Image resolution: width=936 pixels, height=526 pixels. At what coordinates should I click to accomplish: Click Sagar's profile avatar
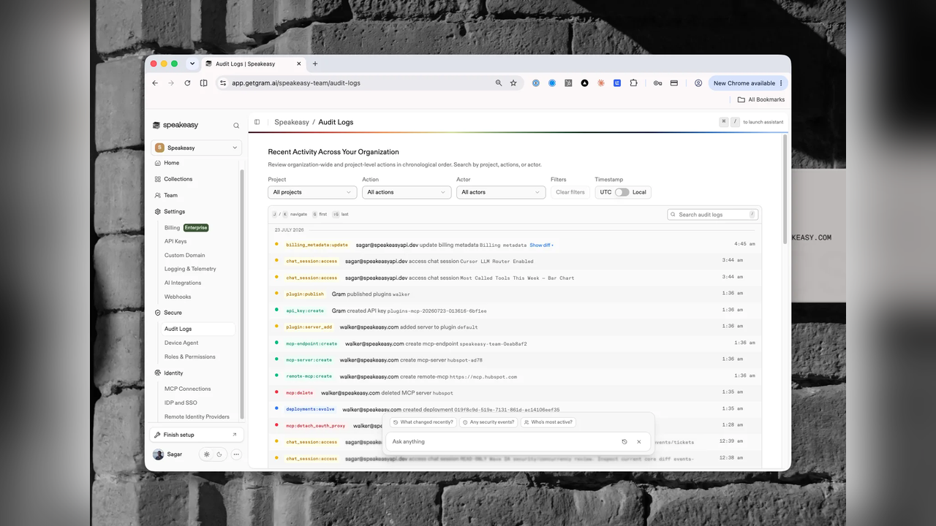point(158,454)
